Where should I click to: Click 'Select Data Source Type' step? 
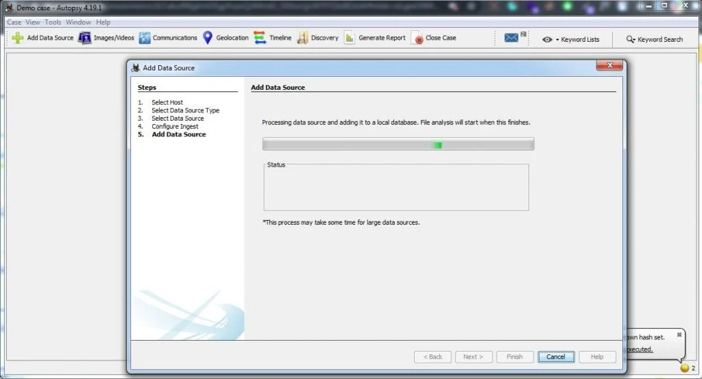[x=185, y=110]
